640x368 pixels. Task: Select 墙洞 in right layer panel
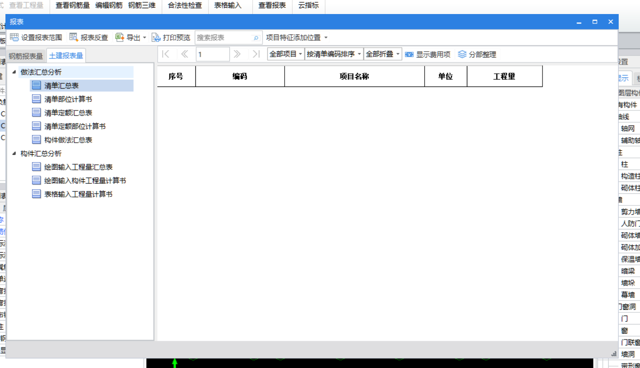coord(628,354)
